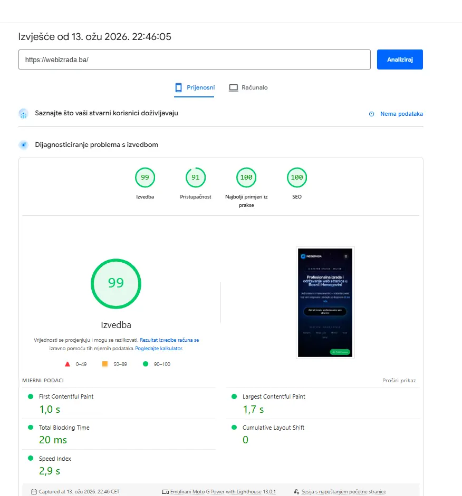Click the laptop icon beside Računalo
This screenshot has width=462, height=496.
tap(233, 87)
